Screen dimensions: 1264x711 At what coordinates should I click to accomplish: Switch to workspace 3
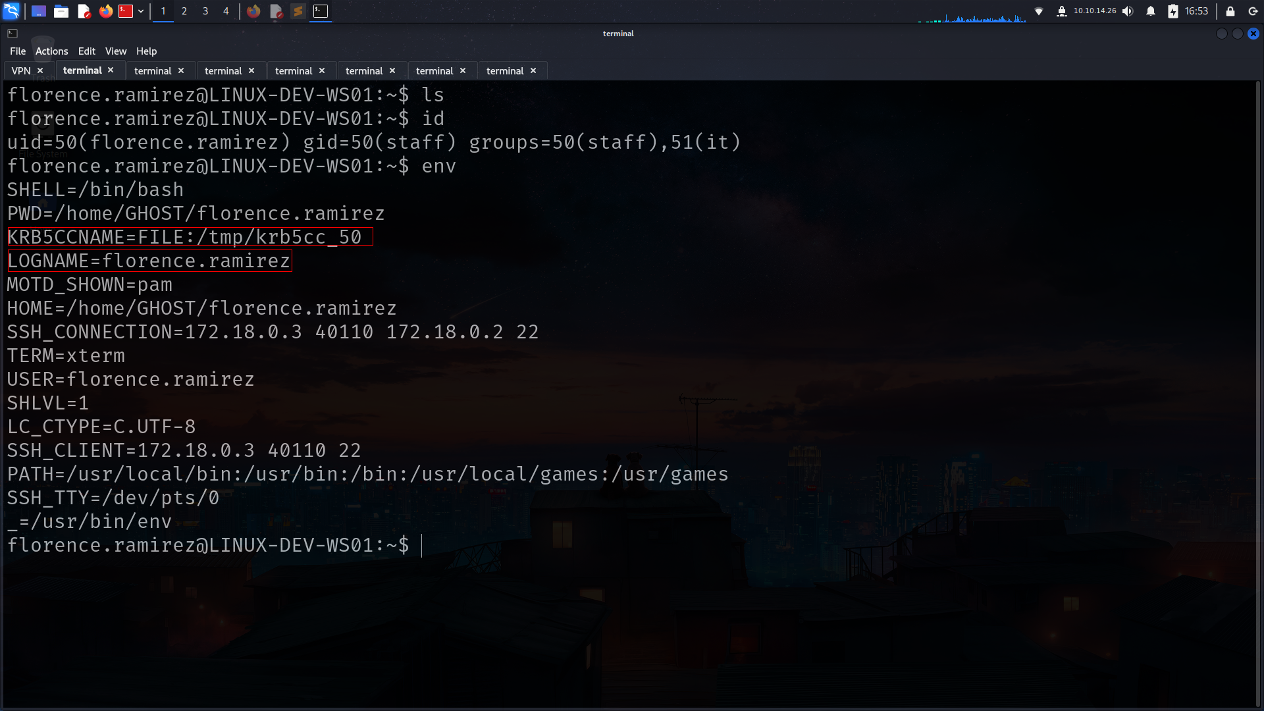(x=205, y=11)
